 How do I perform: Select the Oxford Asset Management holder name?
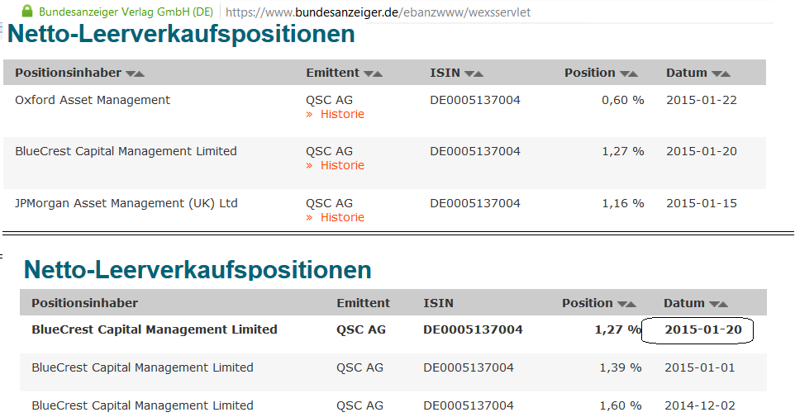click(93, 100)
